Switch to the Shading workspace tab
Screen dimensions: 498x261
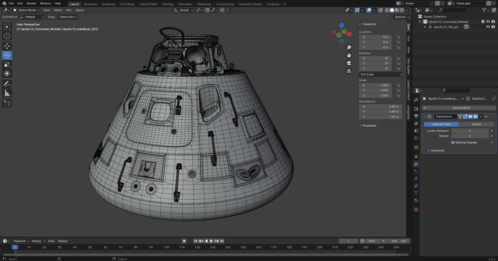(168, 4)
